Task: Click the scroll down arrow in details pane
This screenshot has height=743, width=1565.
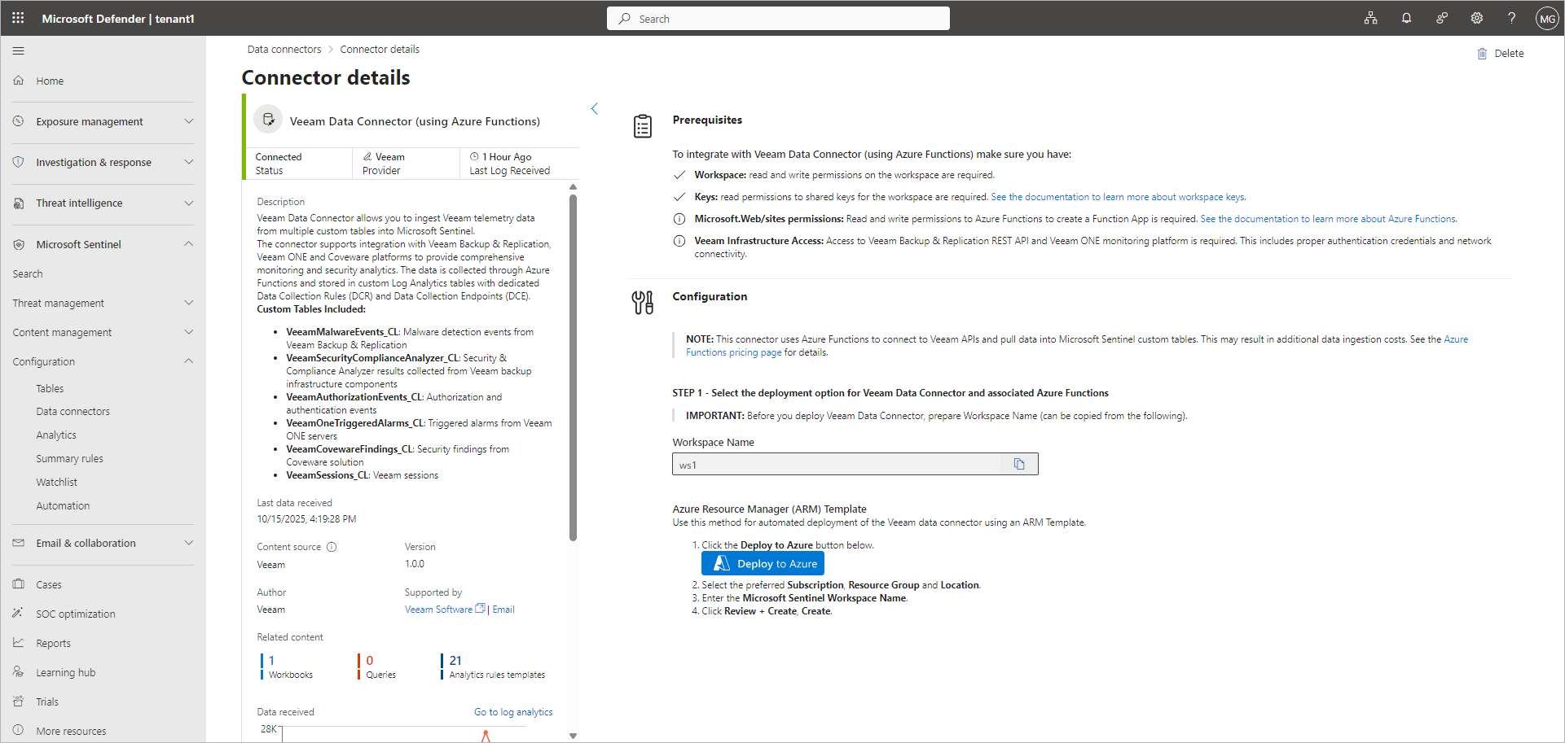Action: pos(573,736)
